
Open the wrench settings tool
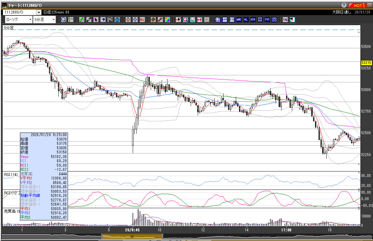160,20
